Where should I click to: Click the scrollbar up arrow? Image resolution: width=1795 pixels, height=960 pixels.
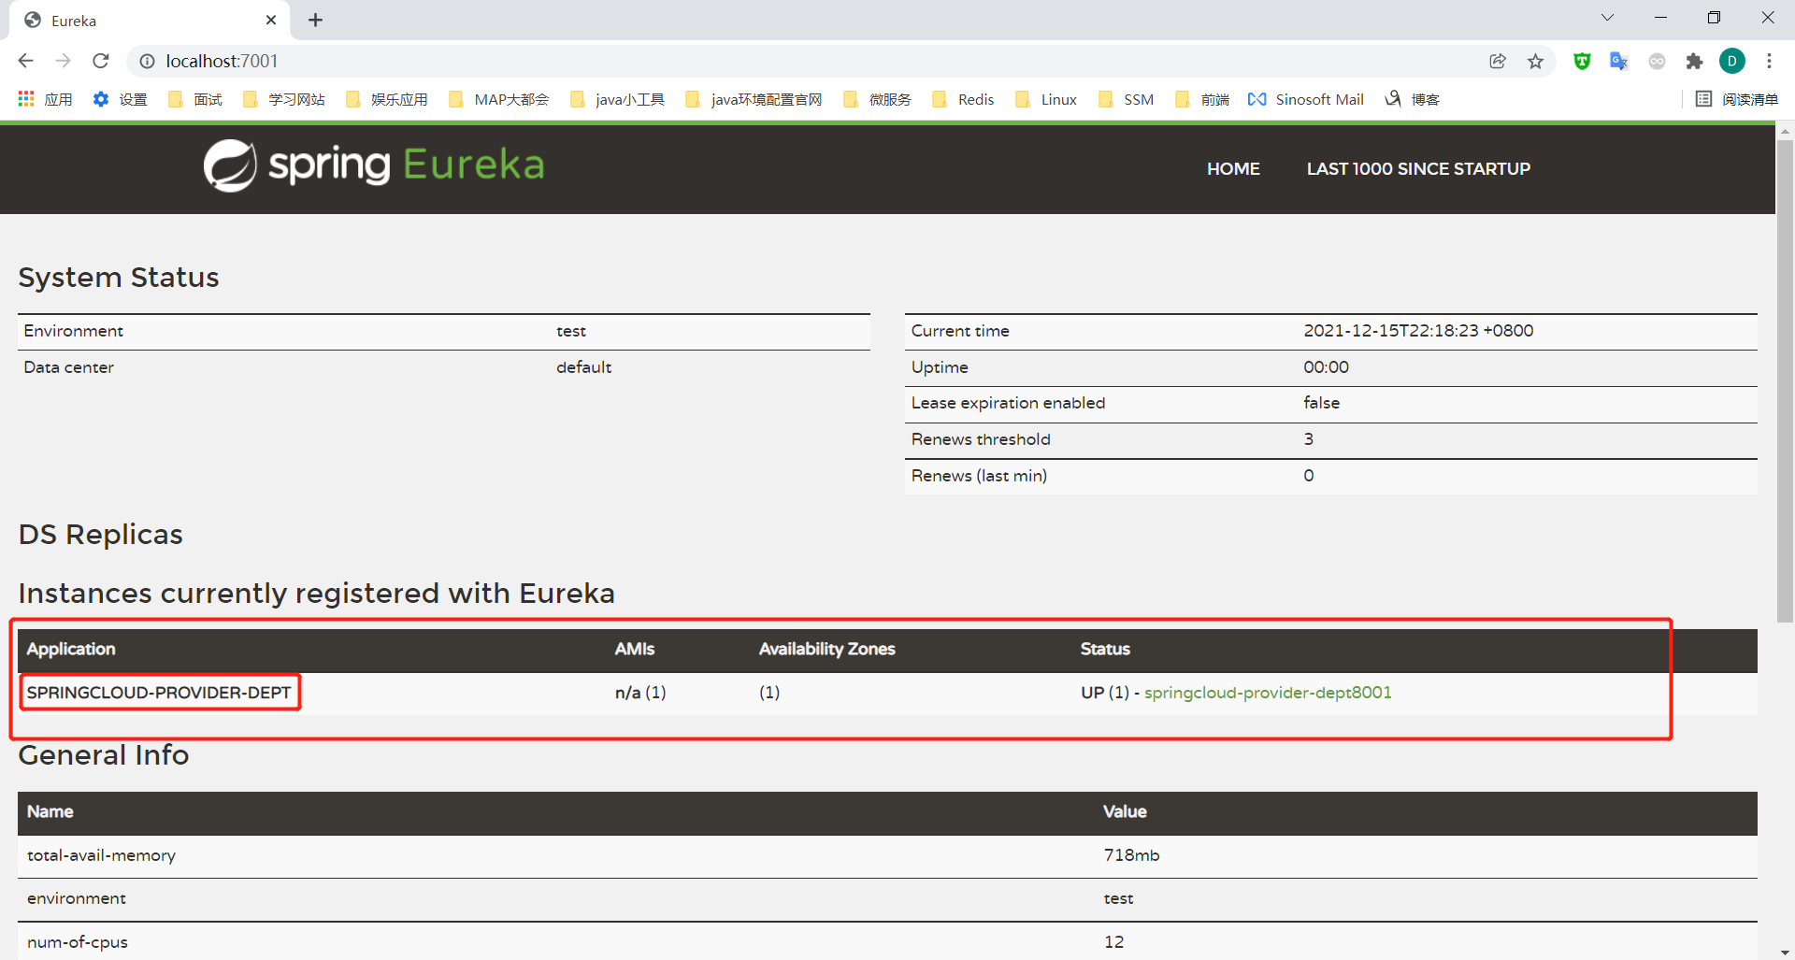coord(1785,131)
